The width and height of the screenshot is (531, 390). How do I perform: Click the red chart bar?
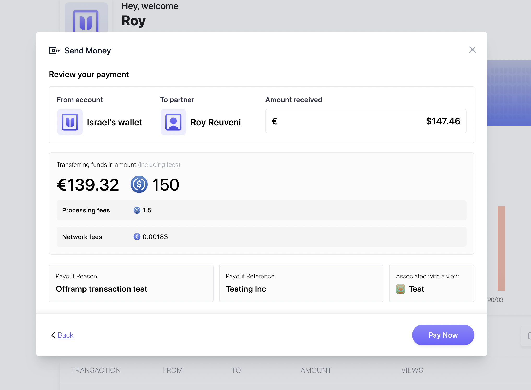click(x=501, y=248)
